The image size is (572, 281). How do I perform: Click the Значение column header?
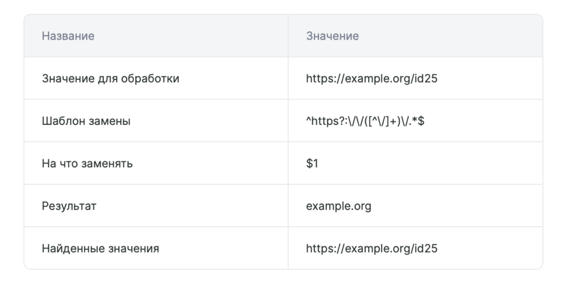[x=332, y=36]
